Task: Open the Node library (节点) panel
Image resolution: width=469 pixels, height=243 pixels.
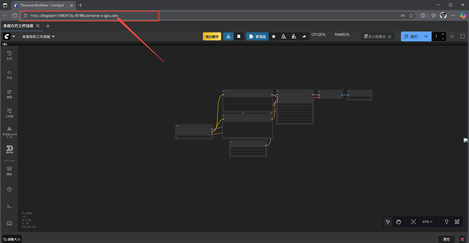Action: [x=9, y=75]
